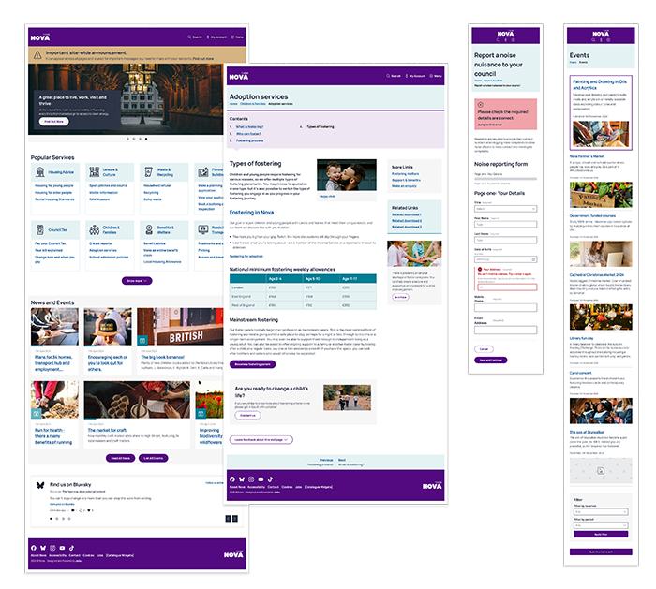Open the Title select dropdown in noise form

tap(505, 209)
